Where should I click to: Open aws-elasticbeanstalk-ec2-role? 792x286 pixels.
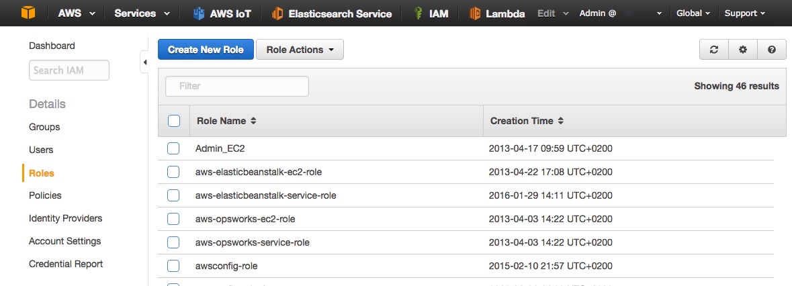pyautogui.click(x=259, y=172)
